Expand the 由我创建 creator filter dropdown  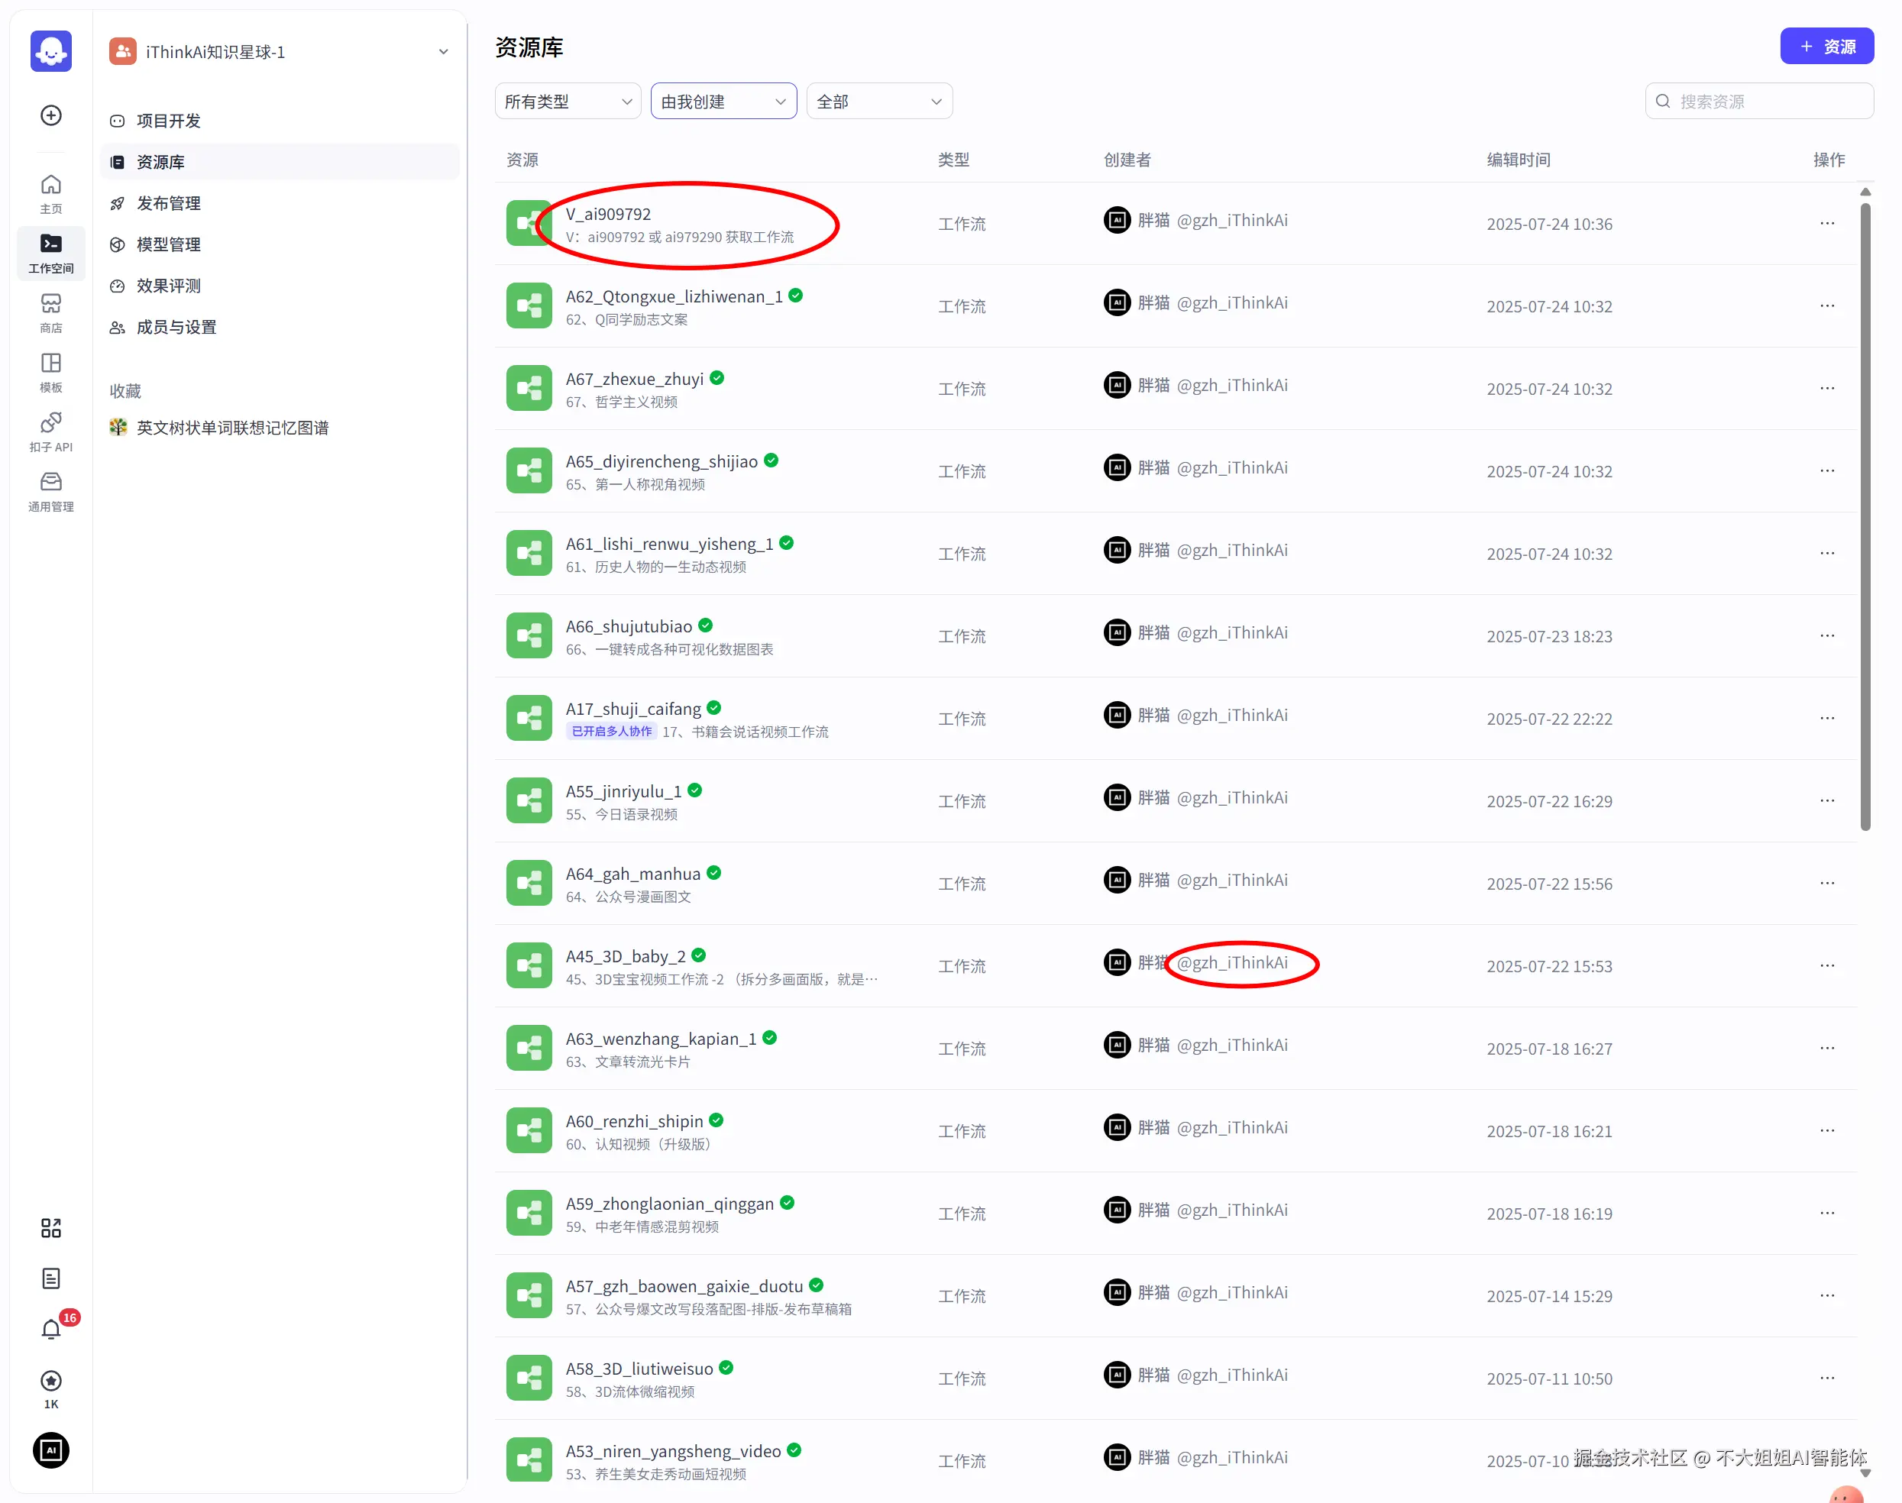[723, 102]
